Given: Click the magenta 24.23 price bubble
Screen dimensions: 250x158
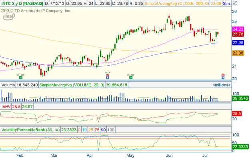Looking at the screenshot, I should 238,29.
